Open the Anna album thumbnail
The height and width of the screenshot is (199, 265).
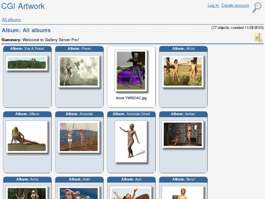(x=27, y=192)
